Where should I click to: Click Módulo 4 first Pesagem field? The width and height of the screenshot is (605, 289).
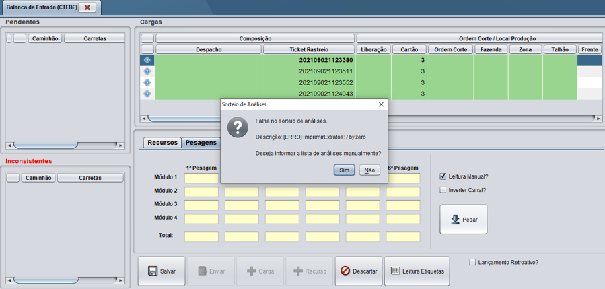pos(201,219)
